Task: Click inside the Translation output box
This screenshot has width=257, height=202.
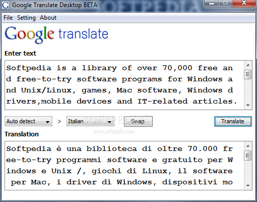Action: tap(124, 166)
